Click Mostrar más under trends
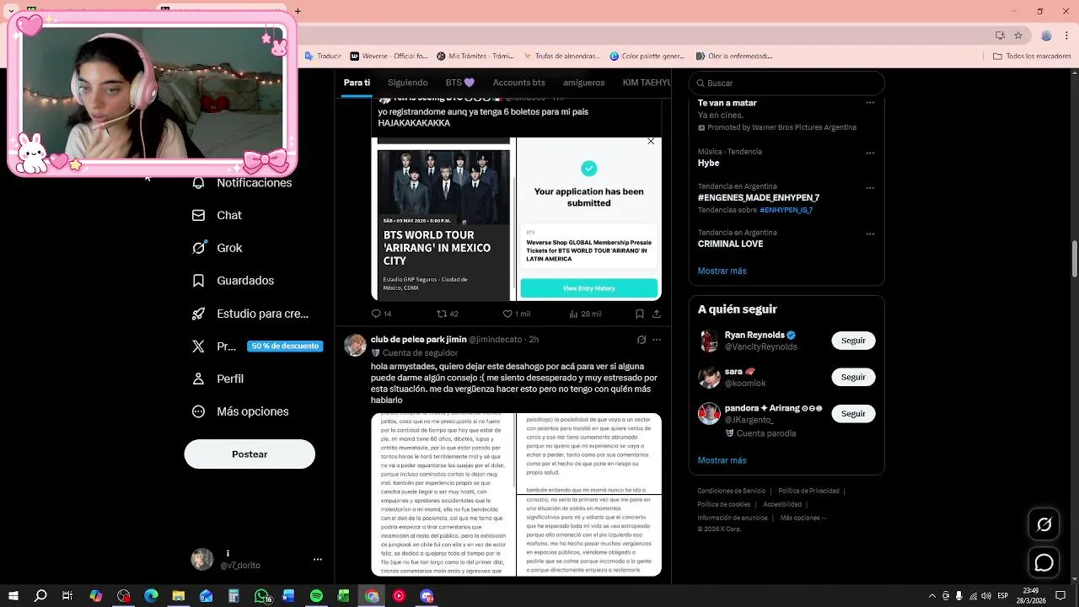 [x=722, y=271]
